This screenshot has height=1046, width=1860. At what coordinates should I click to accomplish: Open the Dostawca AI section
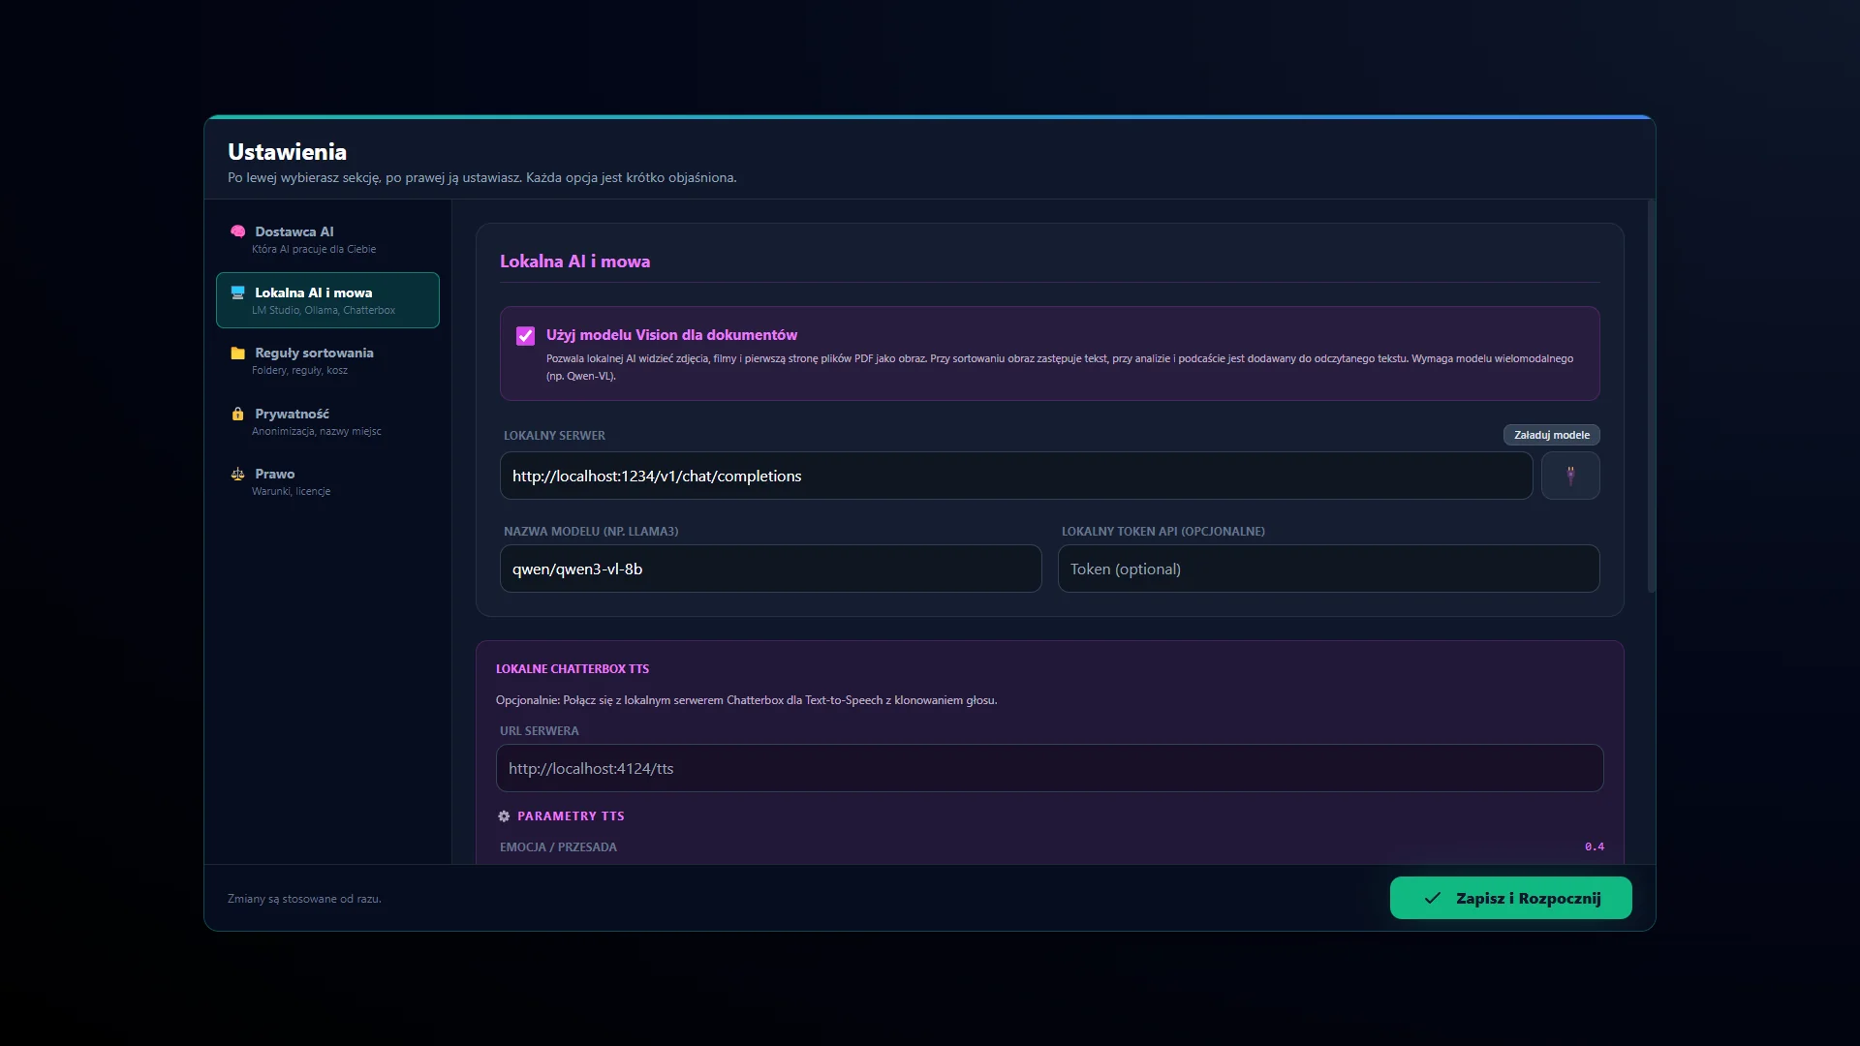point(327,239)
